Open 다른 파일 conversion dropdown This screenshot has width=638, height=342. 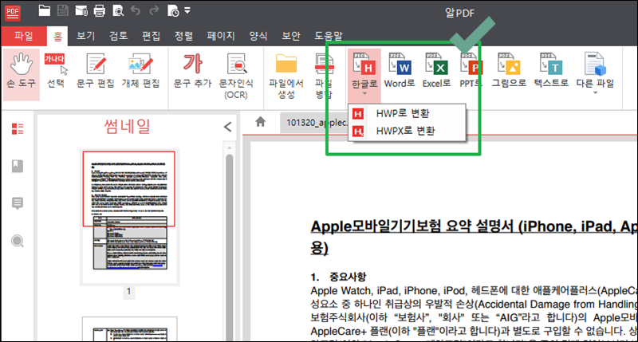point(595,74)
